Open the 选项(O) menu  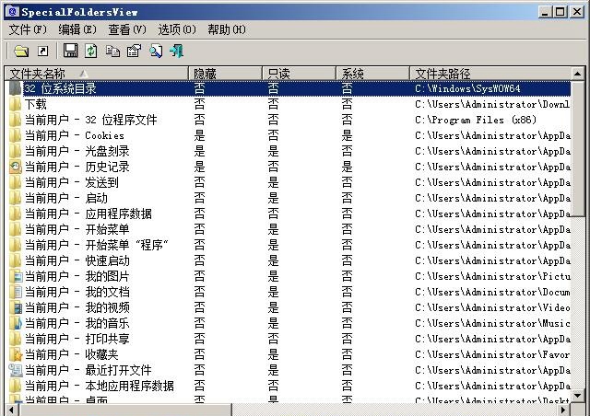177,29
